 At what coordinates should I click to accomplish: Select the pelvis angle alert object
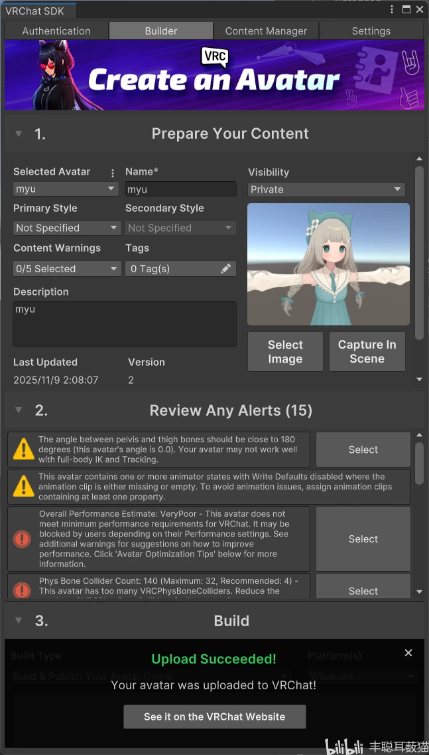point(363,450)
